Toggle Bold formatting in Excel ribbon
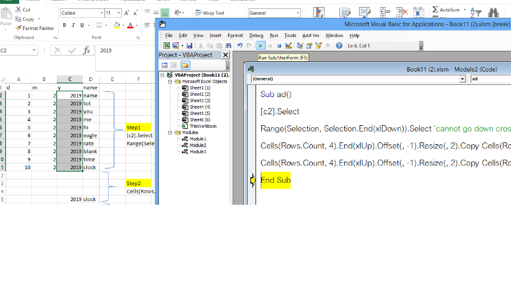The image size is (511, 281). click(x=65, y=25)
